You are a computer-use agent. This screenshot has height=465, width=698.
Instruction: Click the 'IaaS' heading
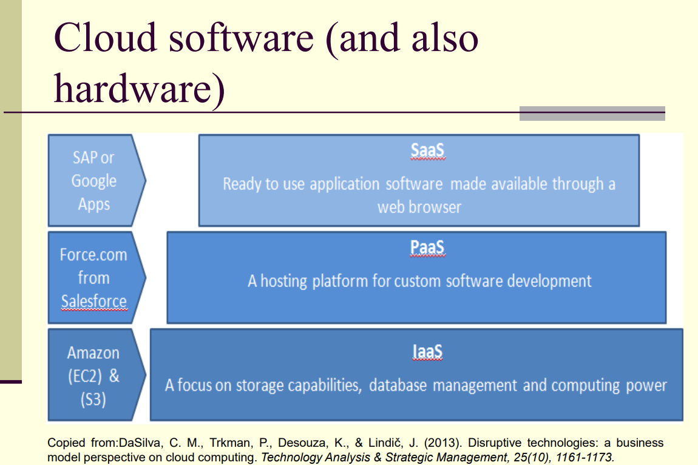[427, 352]
